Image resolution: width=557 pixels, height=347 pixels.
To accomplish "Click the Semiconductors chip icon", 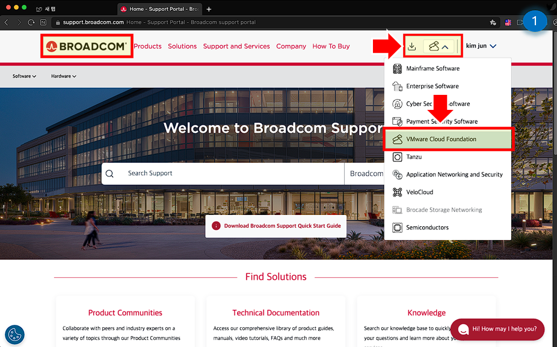I will tap(397, 228).
